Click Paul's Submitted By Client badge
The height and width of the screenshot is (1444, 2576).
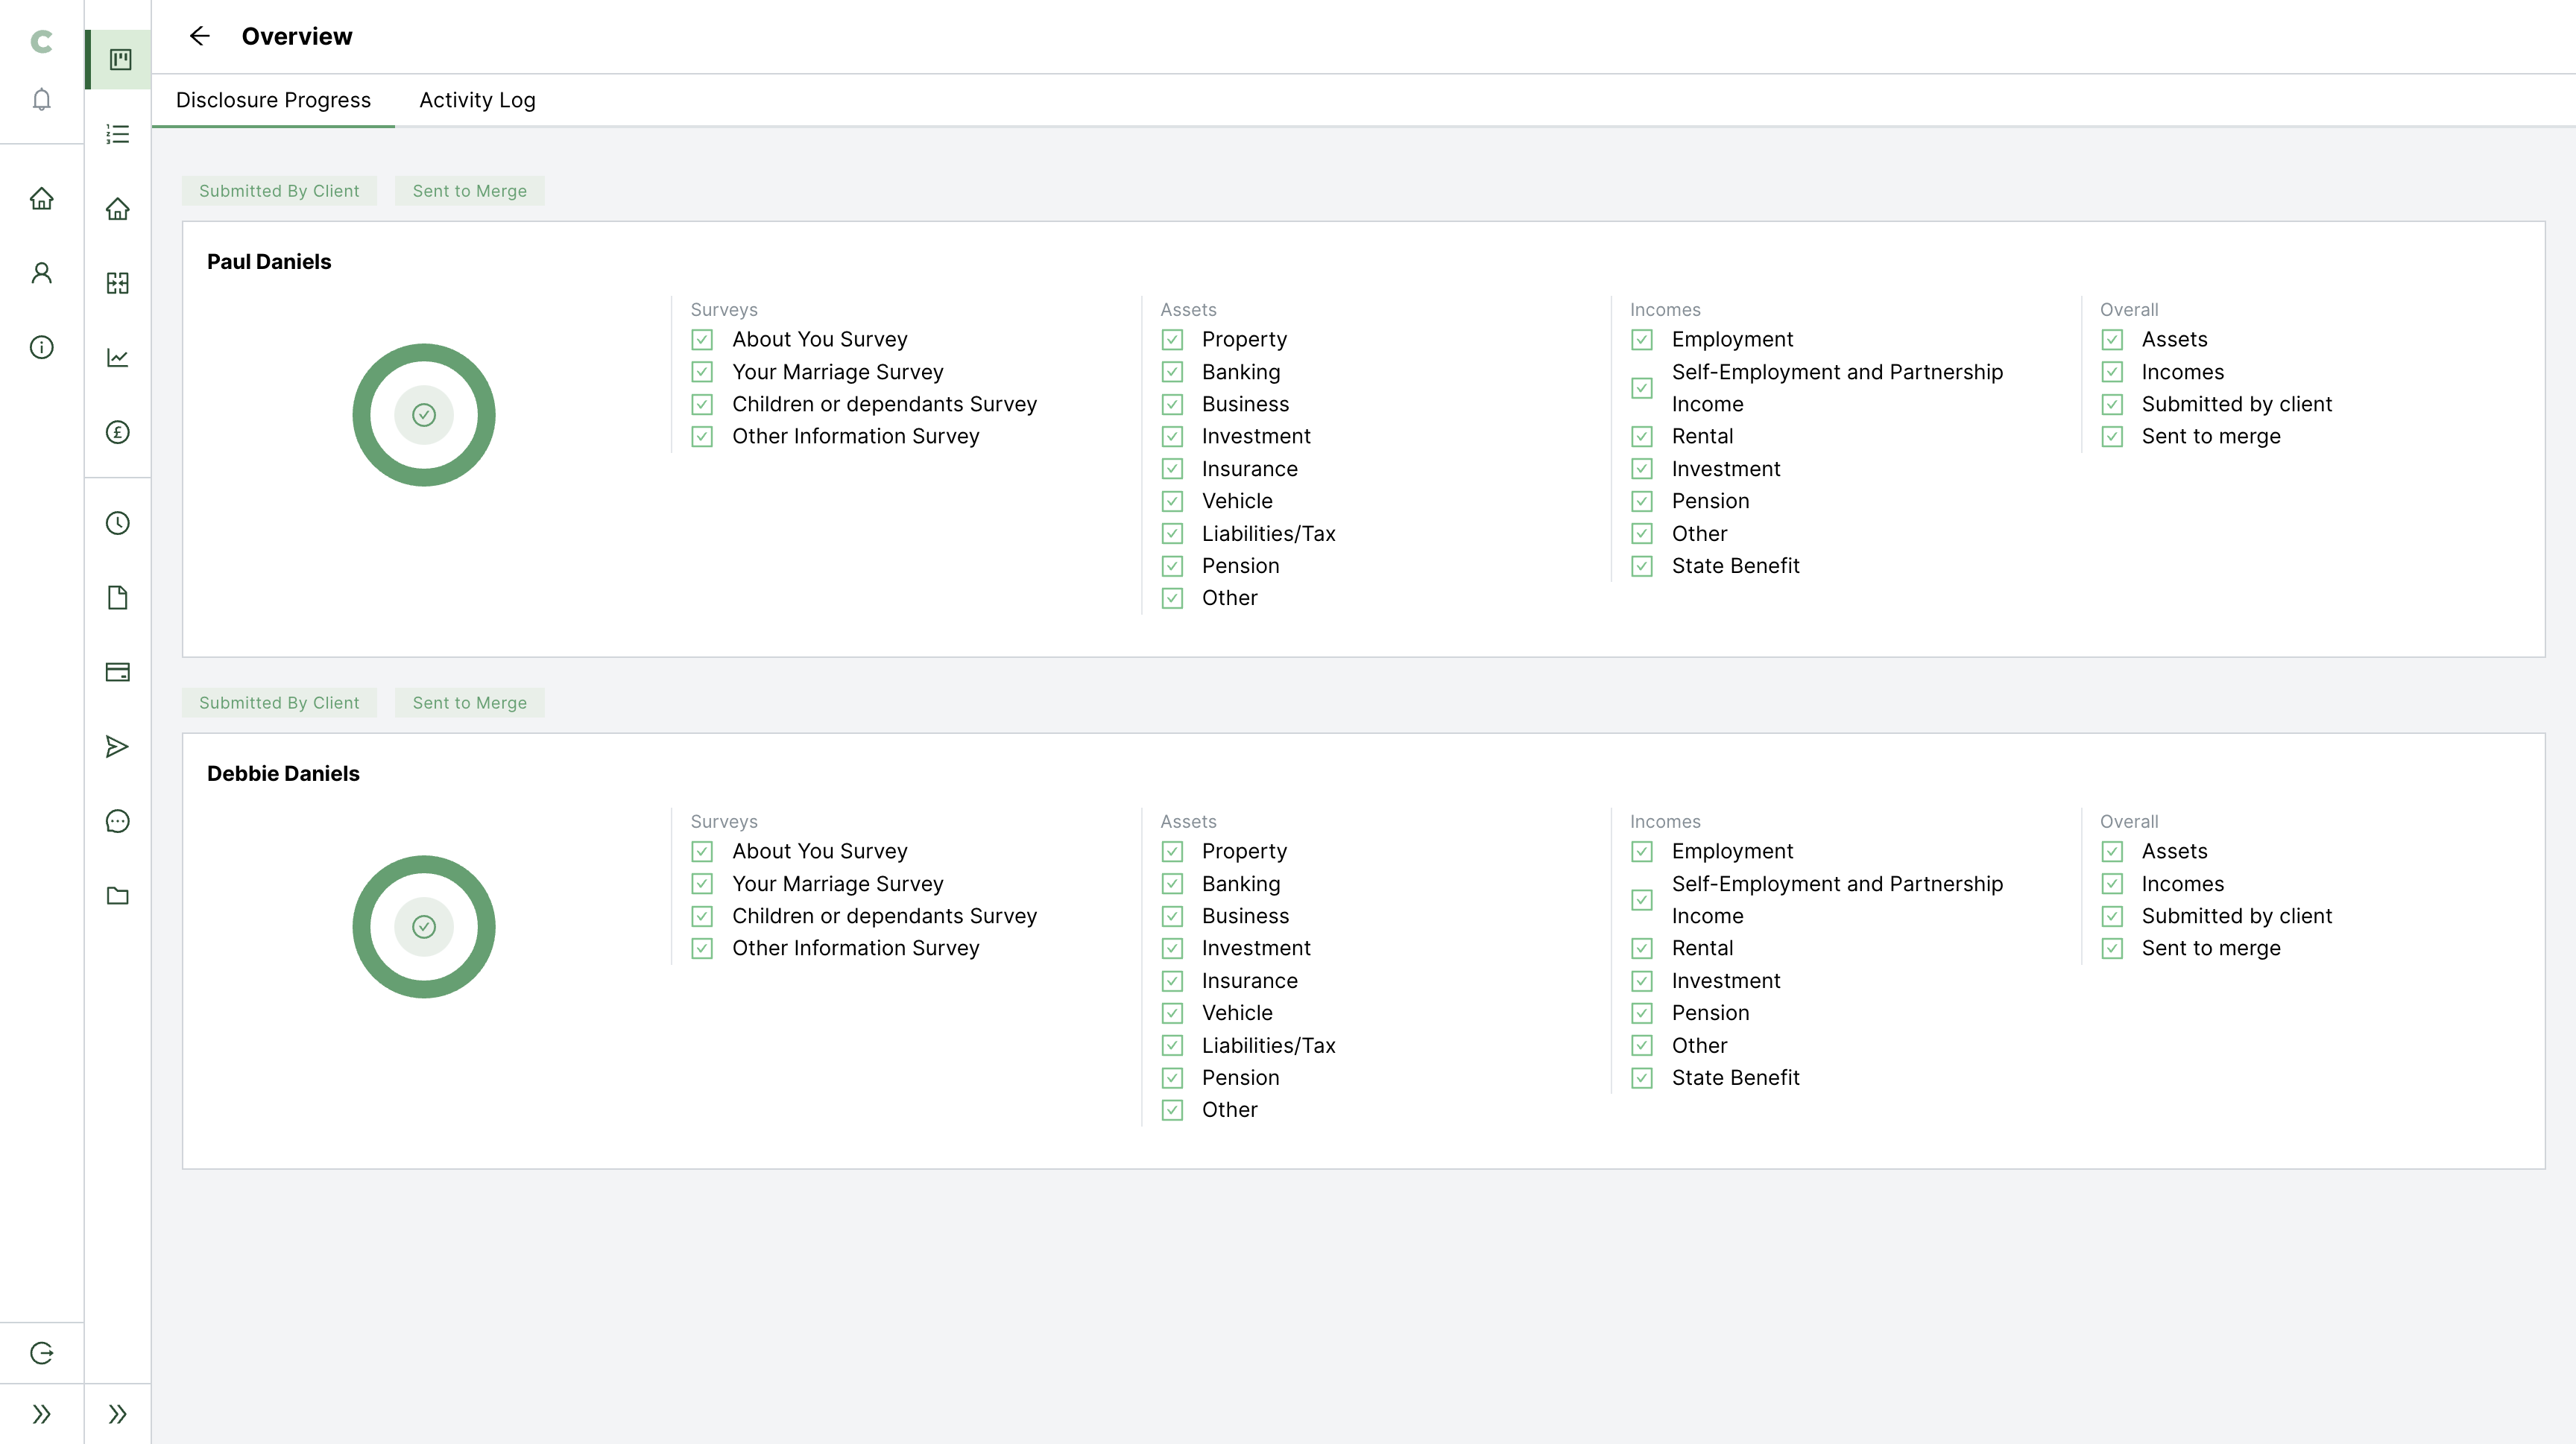tap(279, 191)
